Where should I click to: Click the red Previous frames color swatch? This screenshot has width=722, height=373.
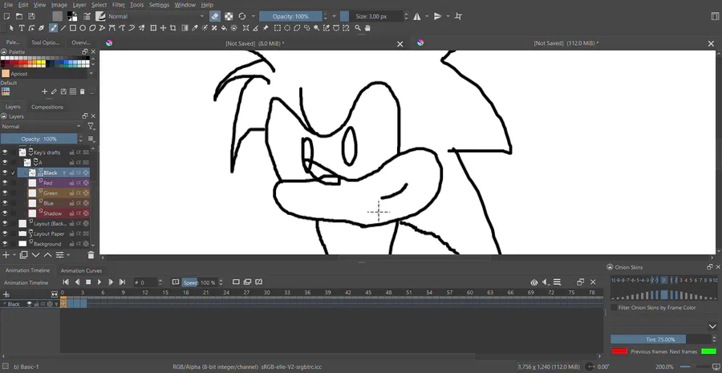pos(619,351)
